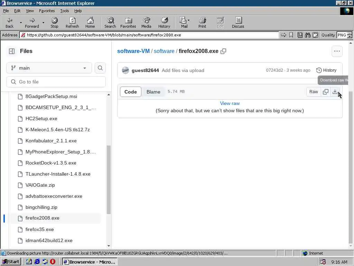The height and width of the screenshot is (266, 354).
Task: Click the clipboard icon near Quality
Action: [315, 35]
